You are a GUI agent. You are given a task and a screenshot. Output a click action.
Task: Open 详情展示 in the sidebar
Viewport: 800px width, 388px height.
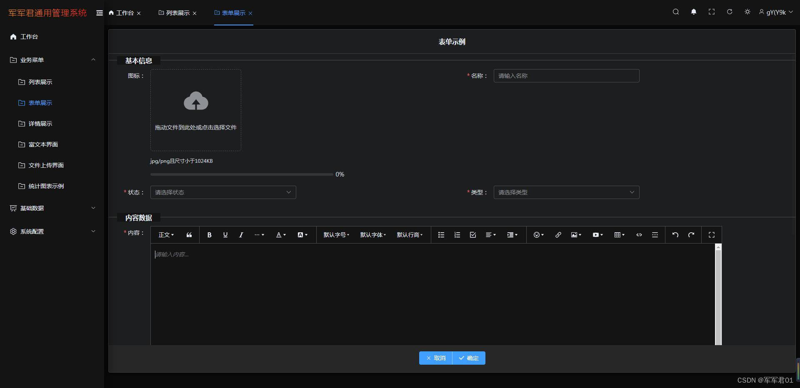(52, 124)
